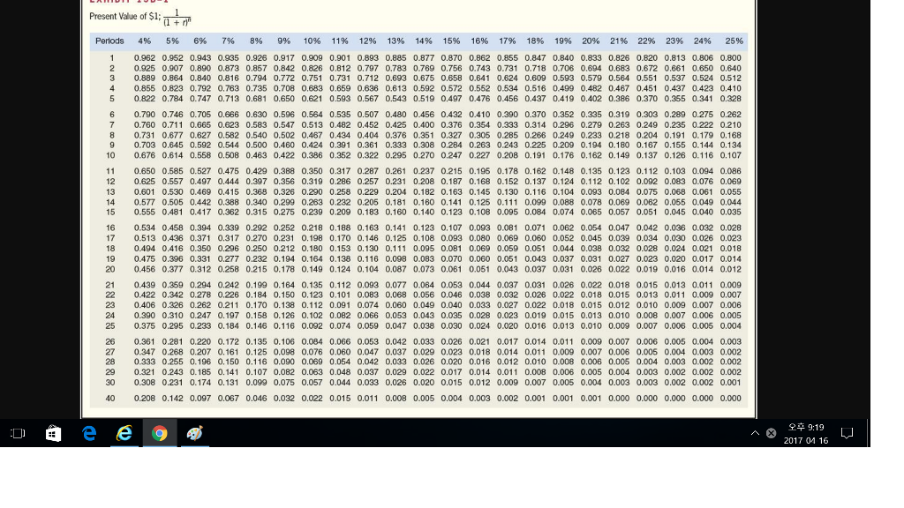This screenshot has height=508, width=904.
Task: Select 0.308 in period 30 under 4%
Action: click(145, 383)
